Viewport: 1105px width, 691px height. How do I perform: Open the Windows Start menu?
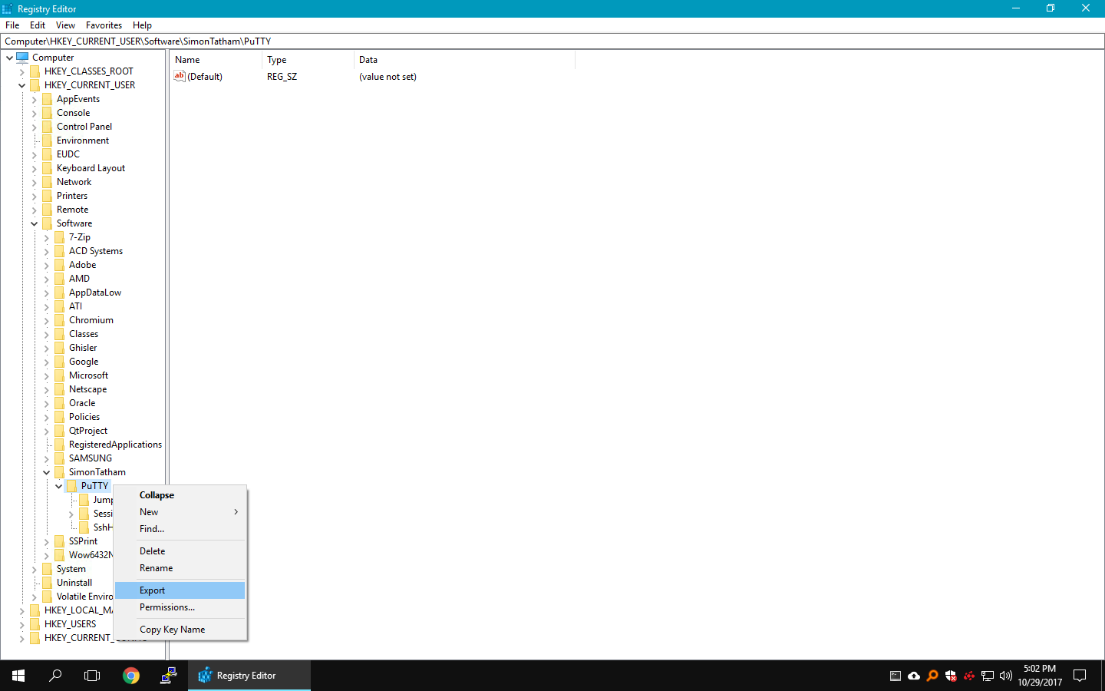[18, 676]
